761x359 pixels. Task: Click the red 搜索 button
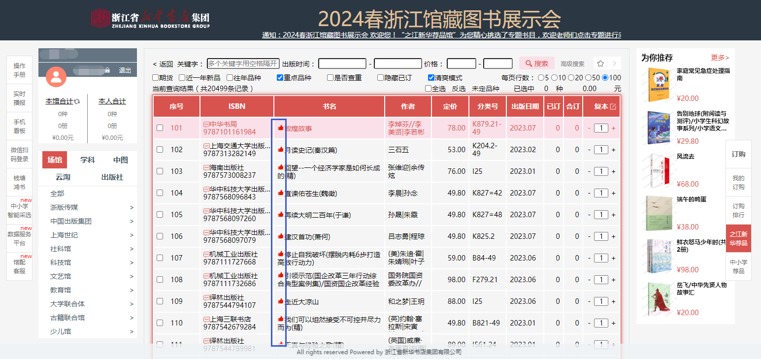coord(536,64)
